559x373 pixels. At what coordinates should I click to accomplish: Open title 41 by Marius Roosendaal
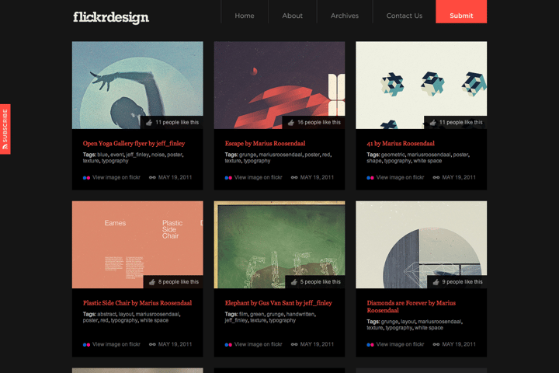(401, 144)
